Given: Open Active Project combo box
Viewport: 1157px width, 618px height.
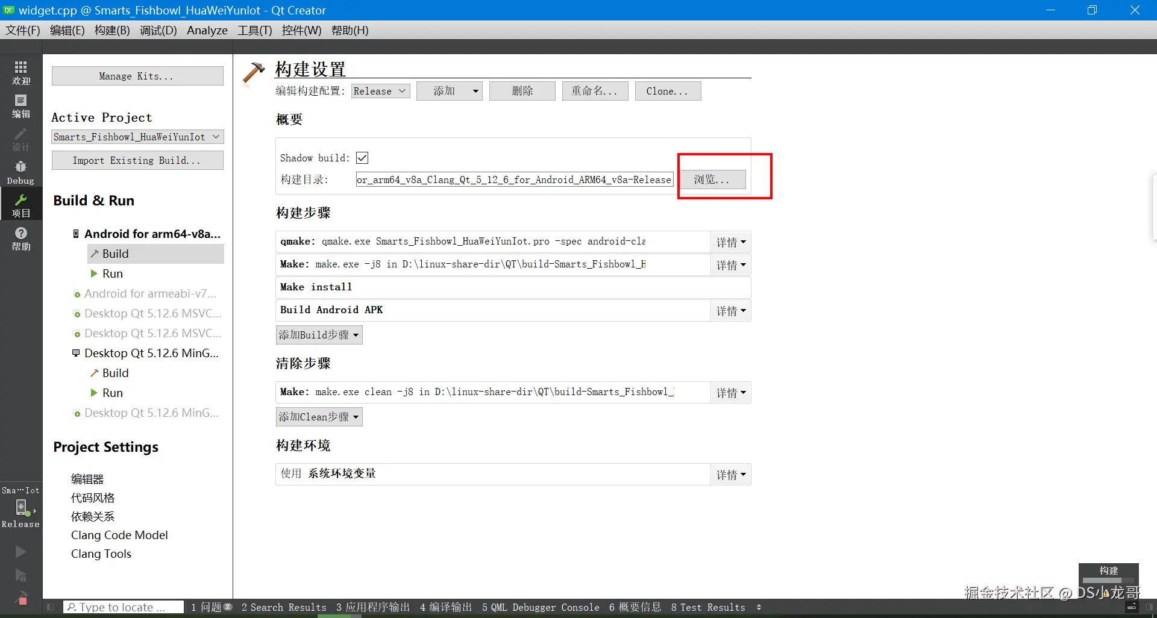Looking at the screenshot, I should pyautogui.click(x=137, y=137).
